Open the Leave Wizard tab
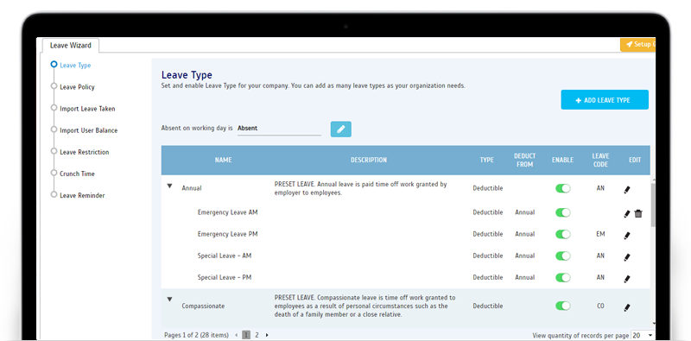The width and height of the screenshot is (691, 341). 71,46
